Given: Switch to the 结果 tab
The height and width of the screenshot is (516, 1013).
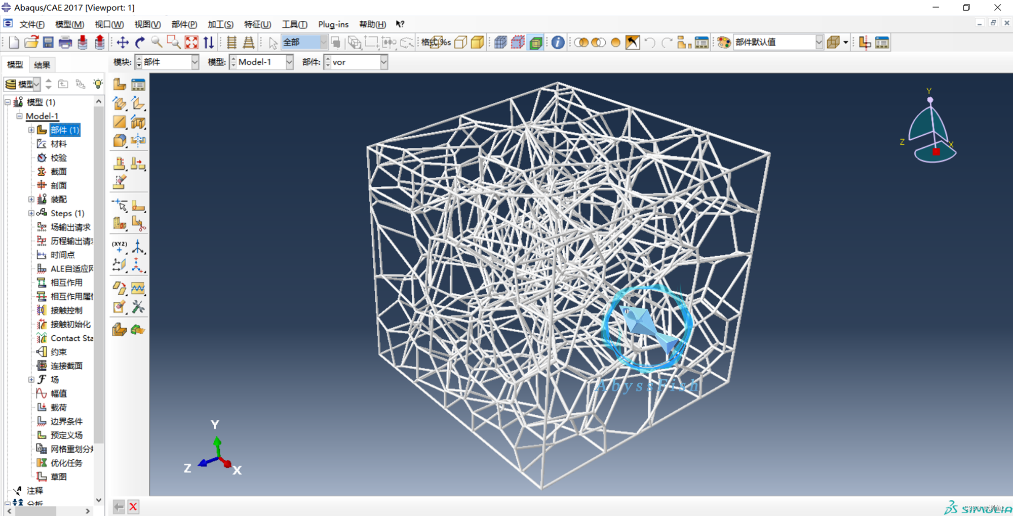Looking at the screenshot, I should [42, 65].
